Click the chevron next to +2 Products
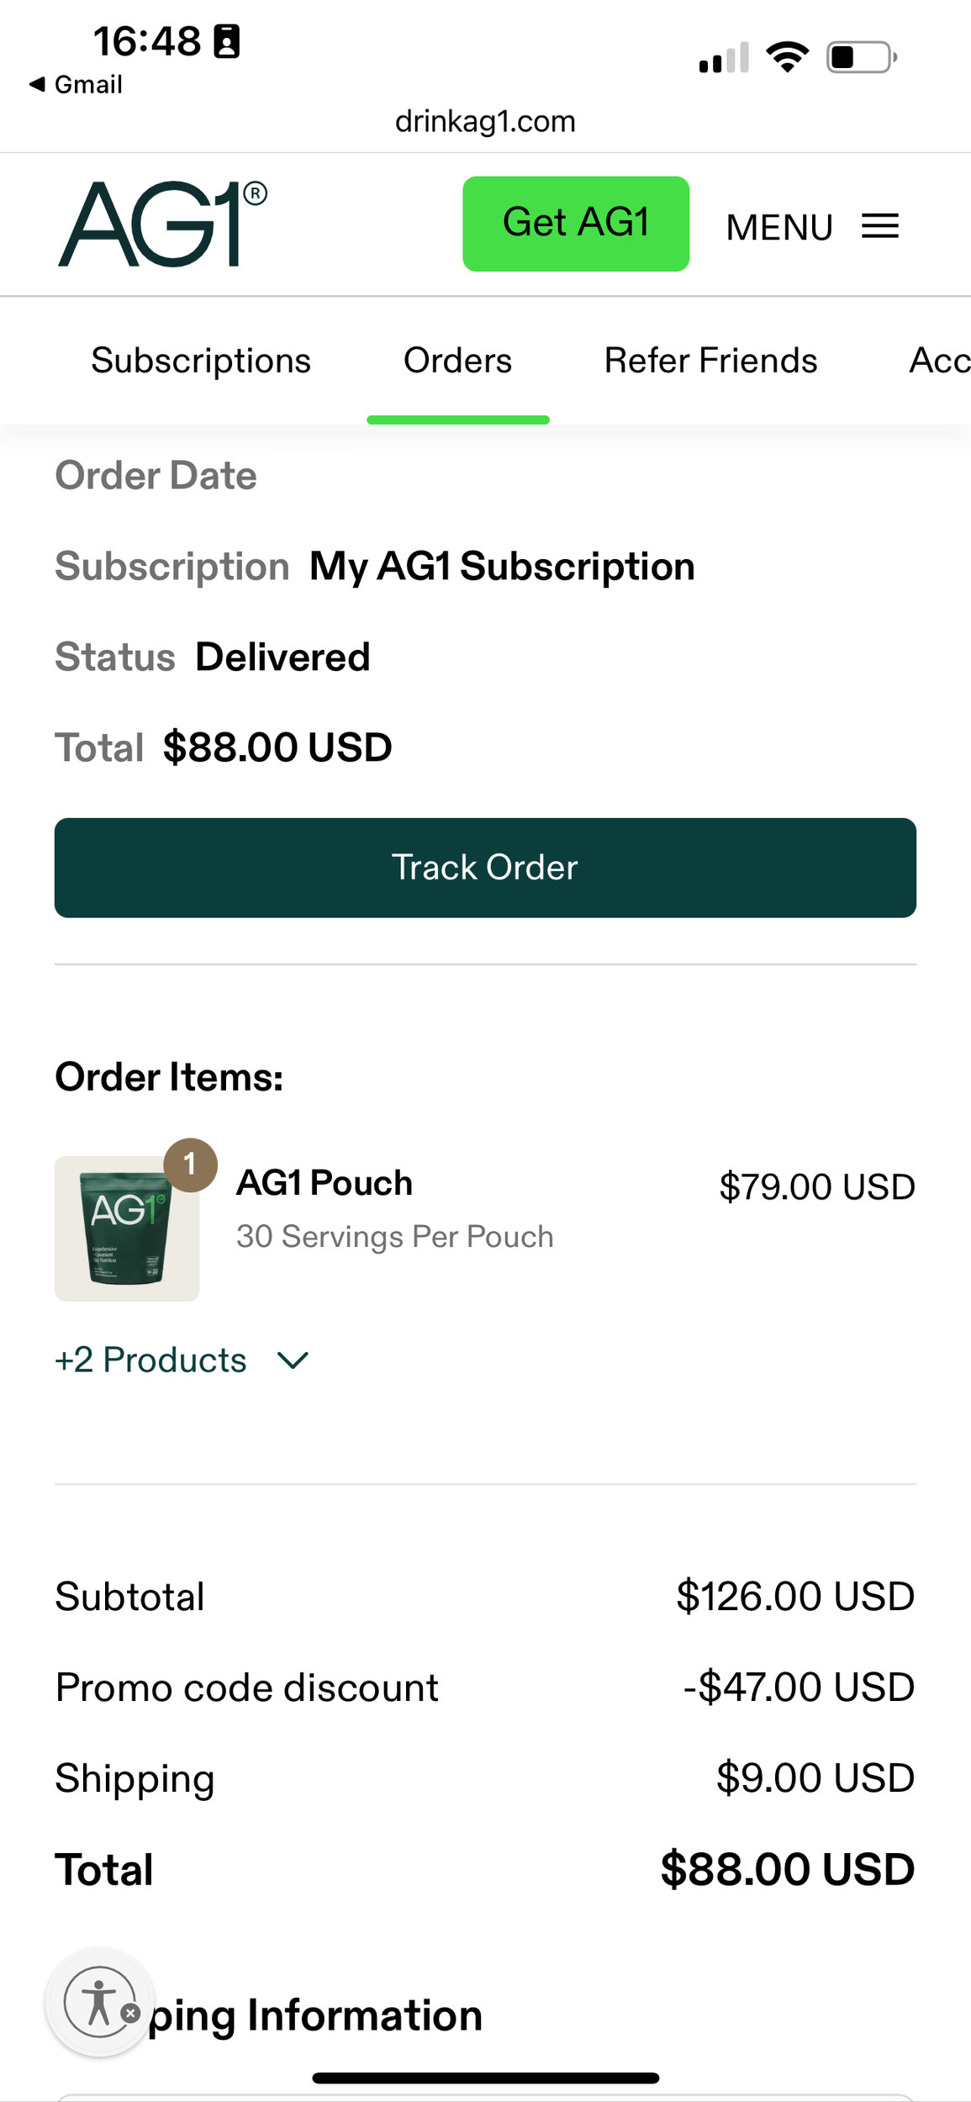Viewport: 971px width, 2102px height. pos(293,1360)
